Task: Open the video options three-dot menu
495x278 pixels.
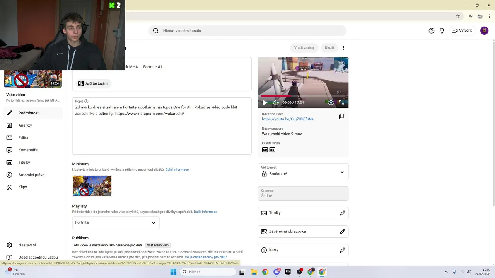Action: point(343,48)
